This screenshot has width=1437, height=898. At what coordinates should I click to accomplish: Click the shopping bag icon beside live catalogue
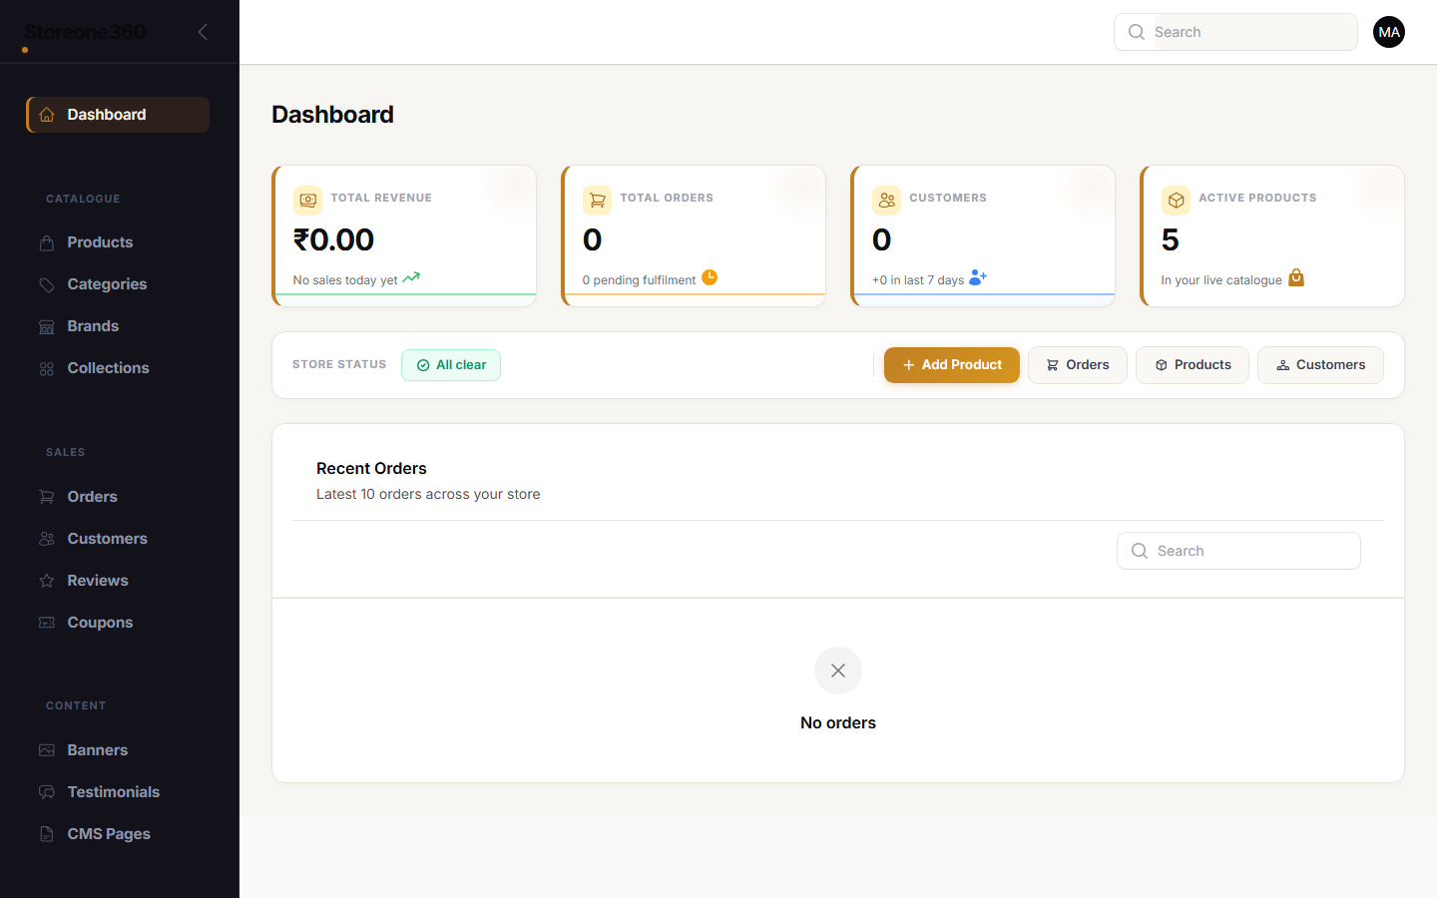(1296, 277)
